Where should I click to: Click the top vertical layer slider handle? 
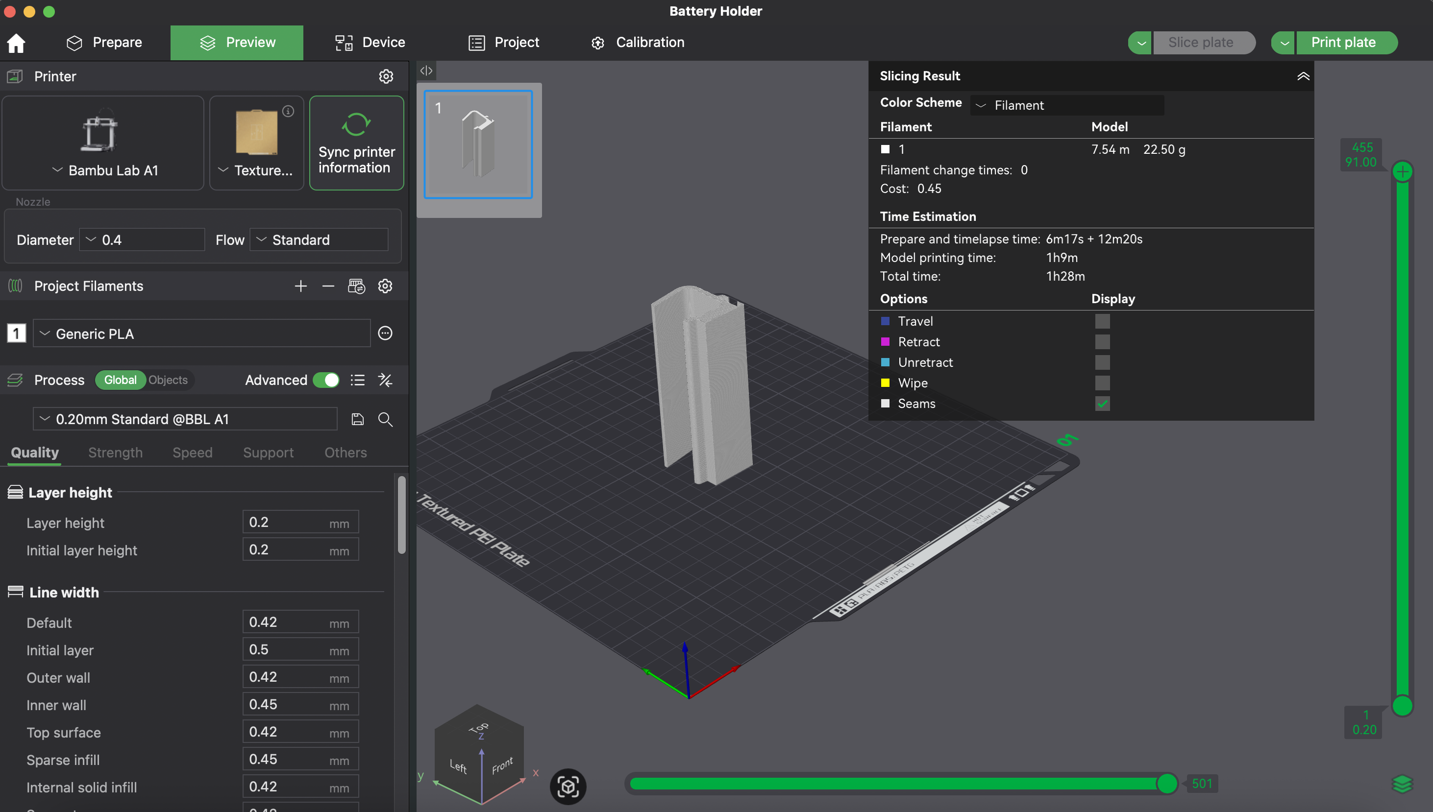(x=1402, y=172)
